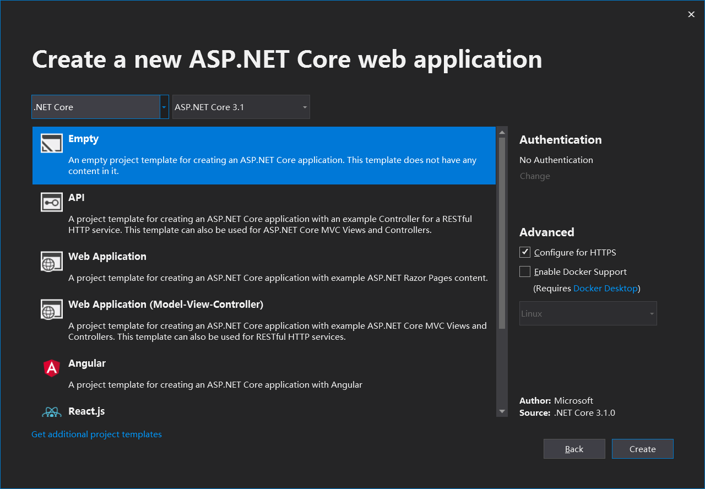Click the Authentication heading
This screenshot has height=489, width=705.
click(x=561, y=139)
